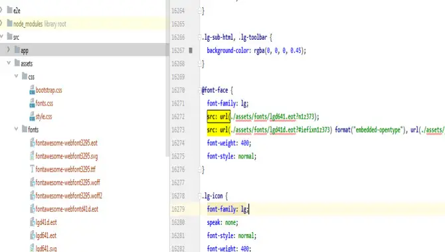Select fontawesome-webfont3295.woff file name
The image size is (445, 252).
click(x=68, y=182)
